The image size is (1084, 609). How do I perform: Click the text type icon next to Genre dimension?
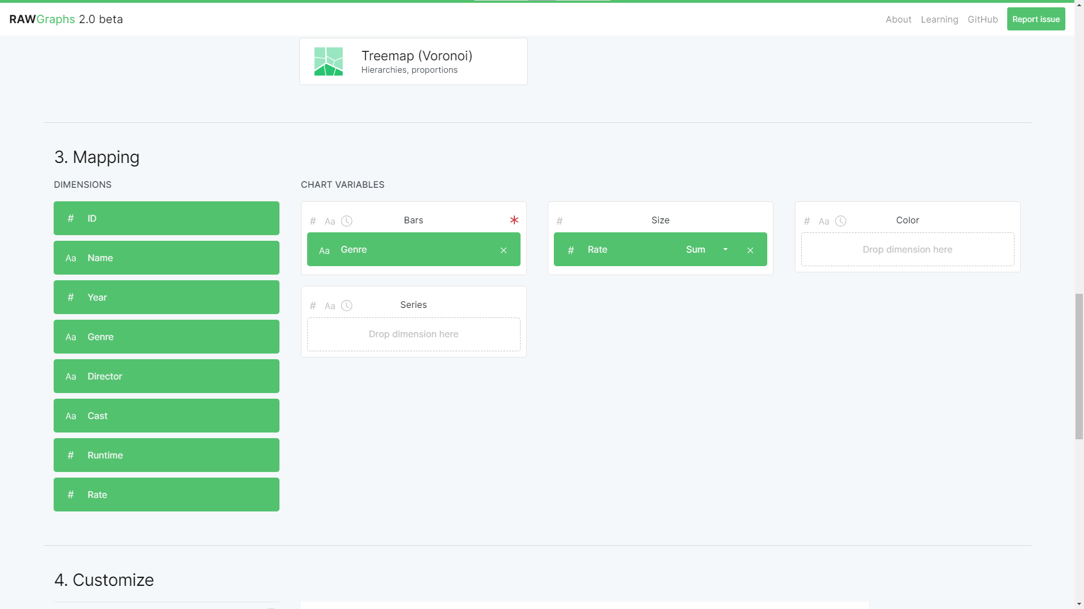[71, 336]
